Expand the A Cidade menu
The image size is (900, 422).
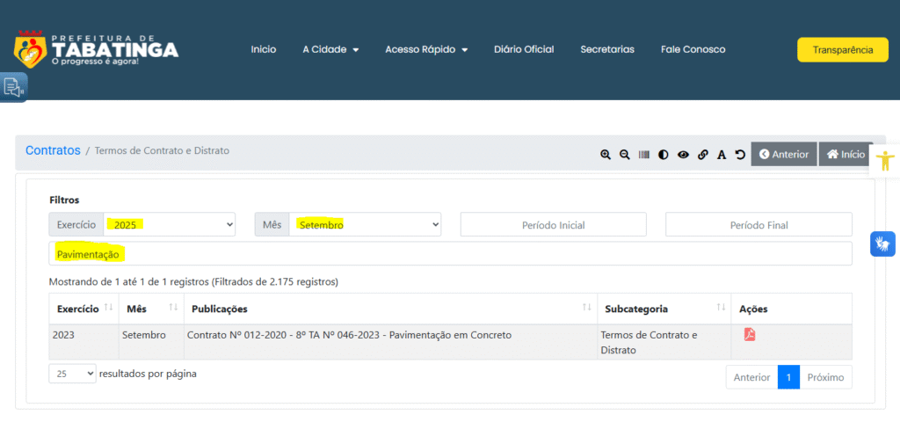pyautogui.click(x=330, y=49)
